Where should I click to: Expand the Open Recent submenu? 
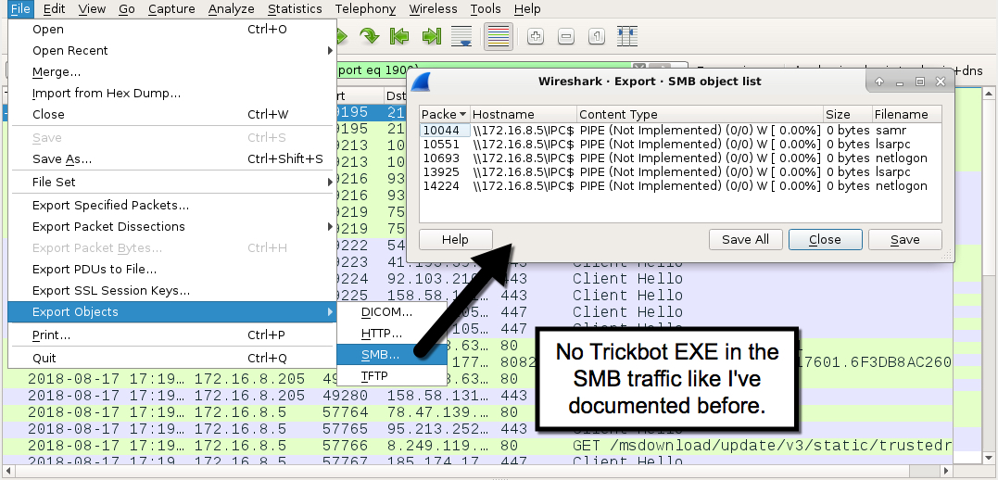pos(171,50)
